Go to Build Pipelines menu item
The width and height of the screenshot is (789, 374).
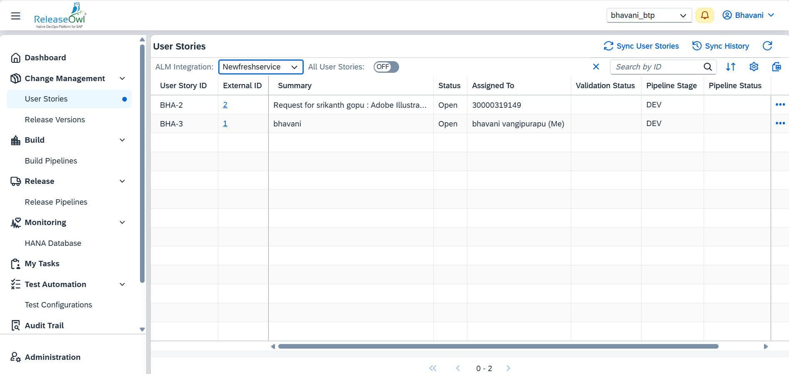click(51, 161)
